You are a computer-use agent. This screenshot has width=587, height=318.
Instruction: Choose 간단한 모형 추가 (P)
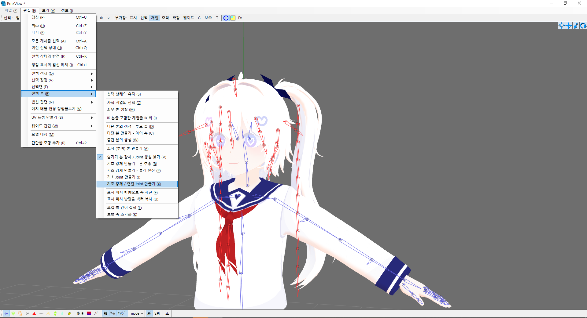click(x=58, y=143)
